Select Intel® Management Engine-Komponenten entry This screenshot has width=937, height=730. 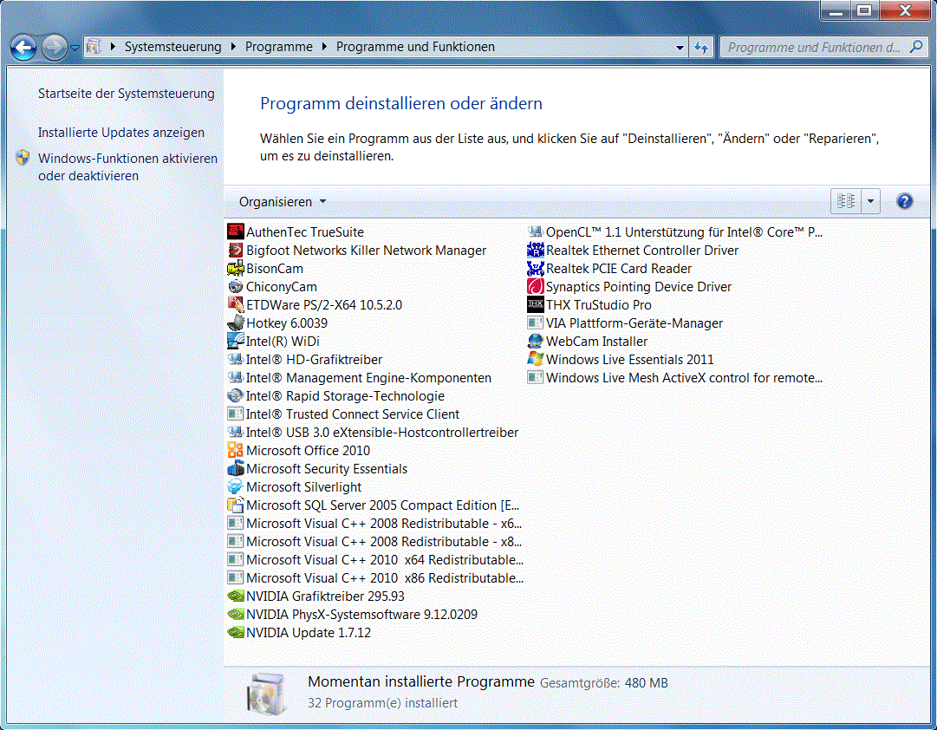tap(360, 378)
